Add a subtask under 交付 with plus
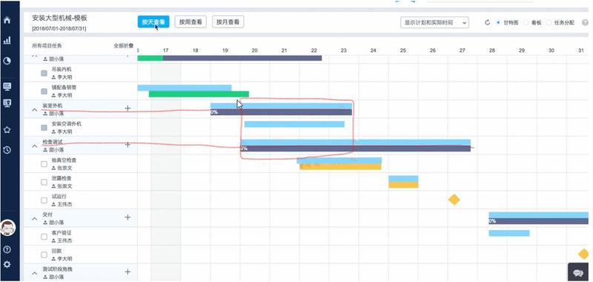This screenshot has width=593, height=282. click(x=127, y=217)
